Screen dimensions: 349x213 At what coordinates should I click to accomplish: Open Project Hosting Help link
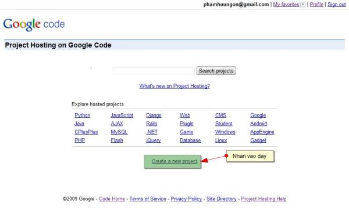263,199
